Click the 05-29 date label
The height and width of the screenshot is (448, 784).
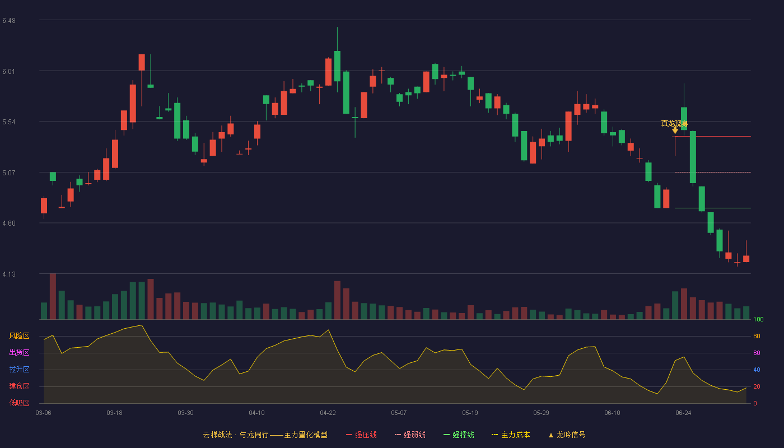click(x=541, y=413)
